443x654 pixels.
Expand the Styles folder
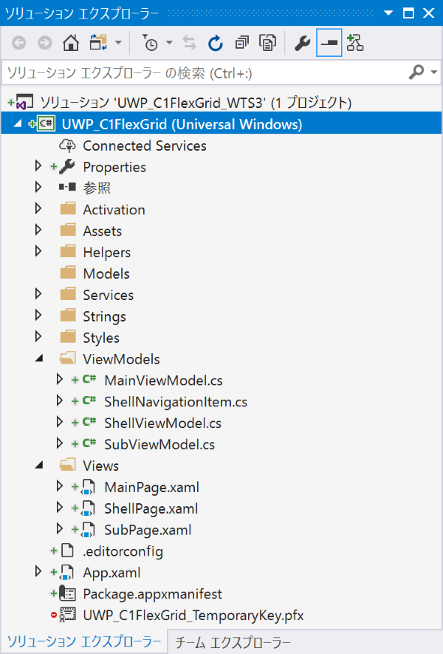pos(38,336)
